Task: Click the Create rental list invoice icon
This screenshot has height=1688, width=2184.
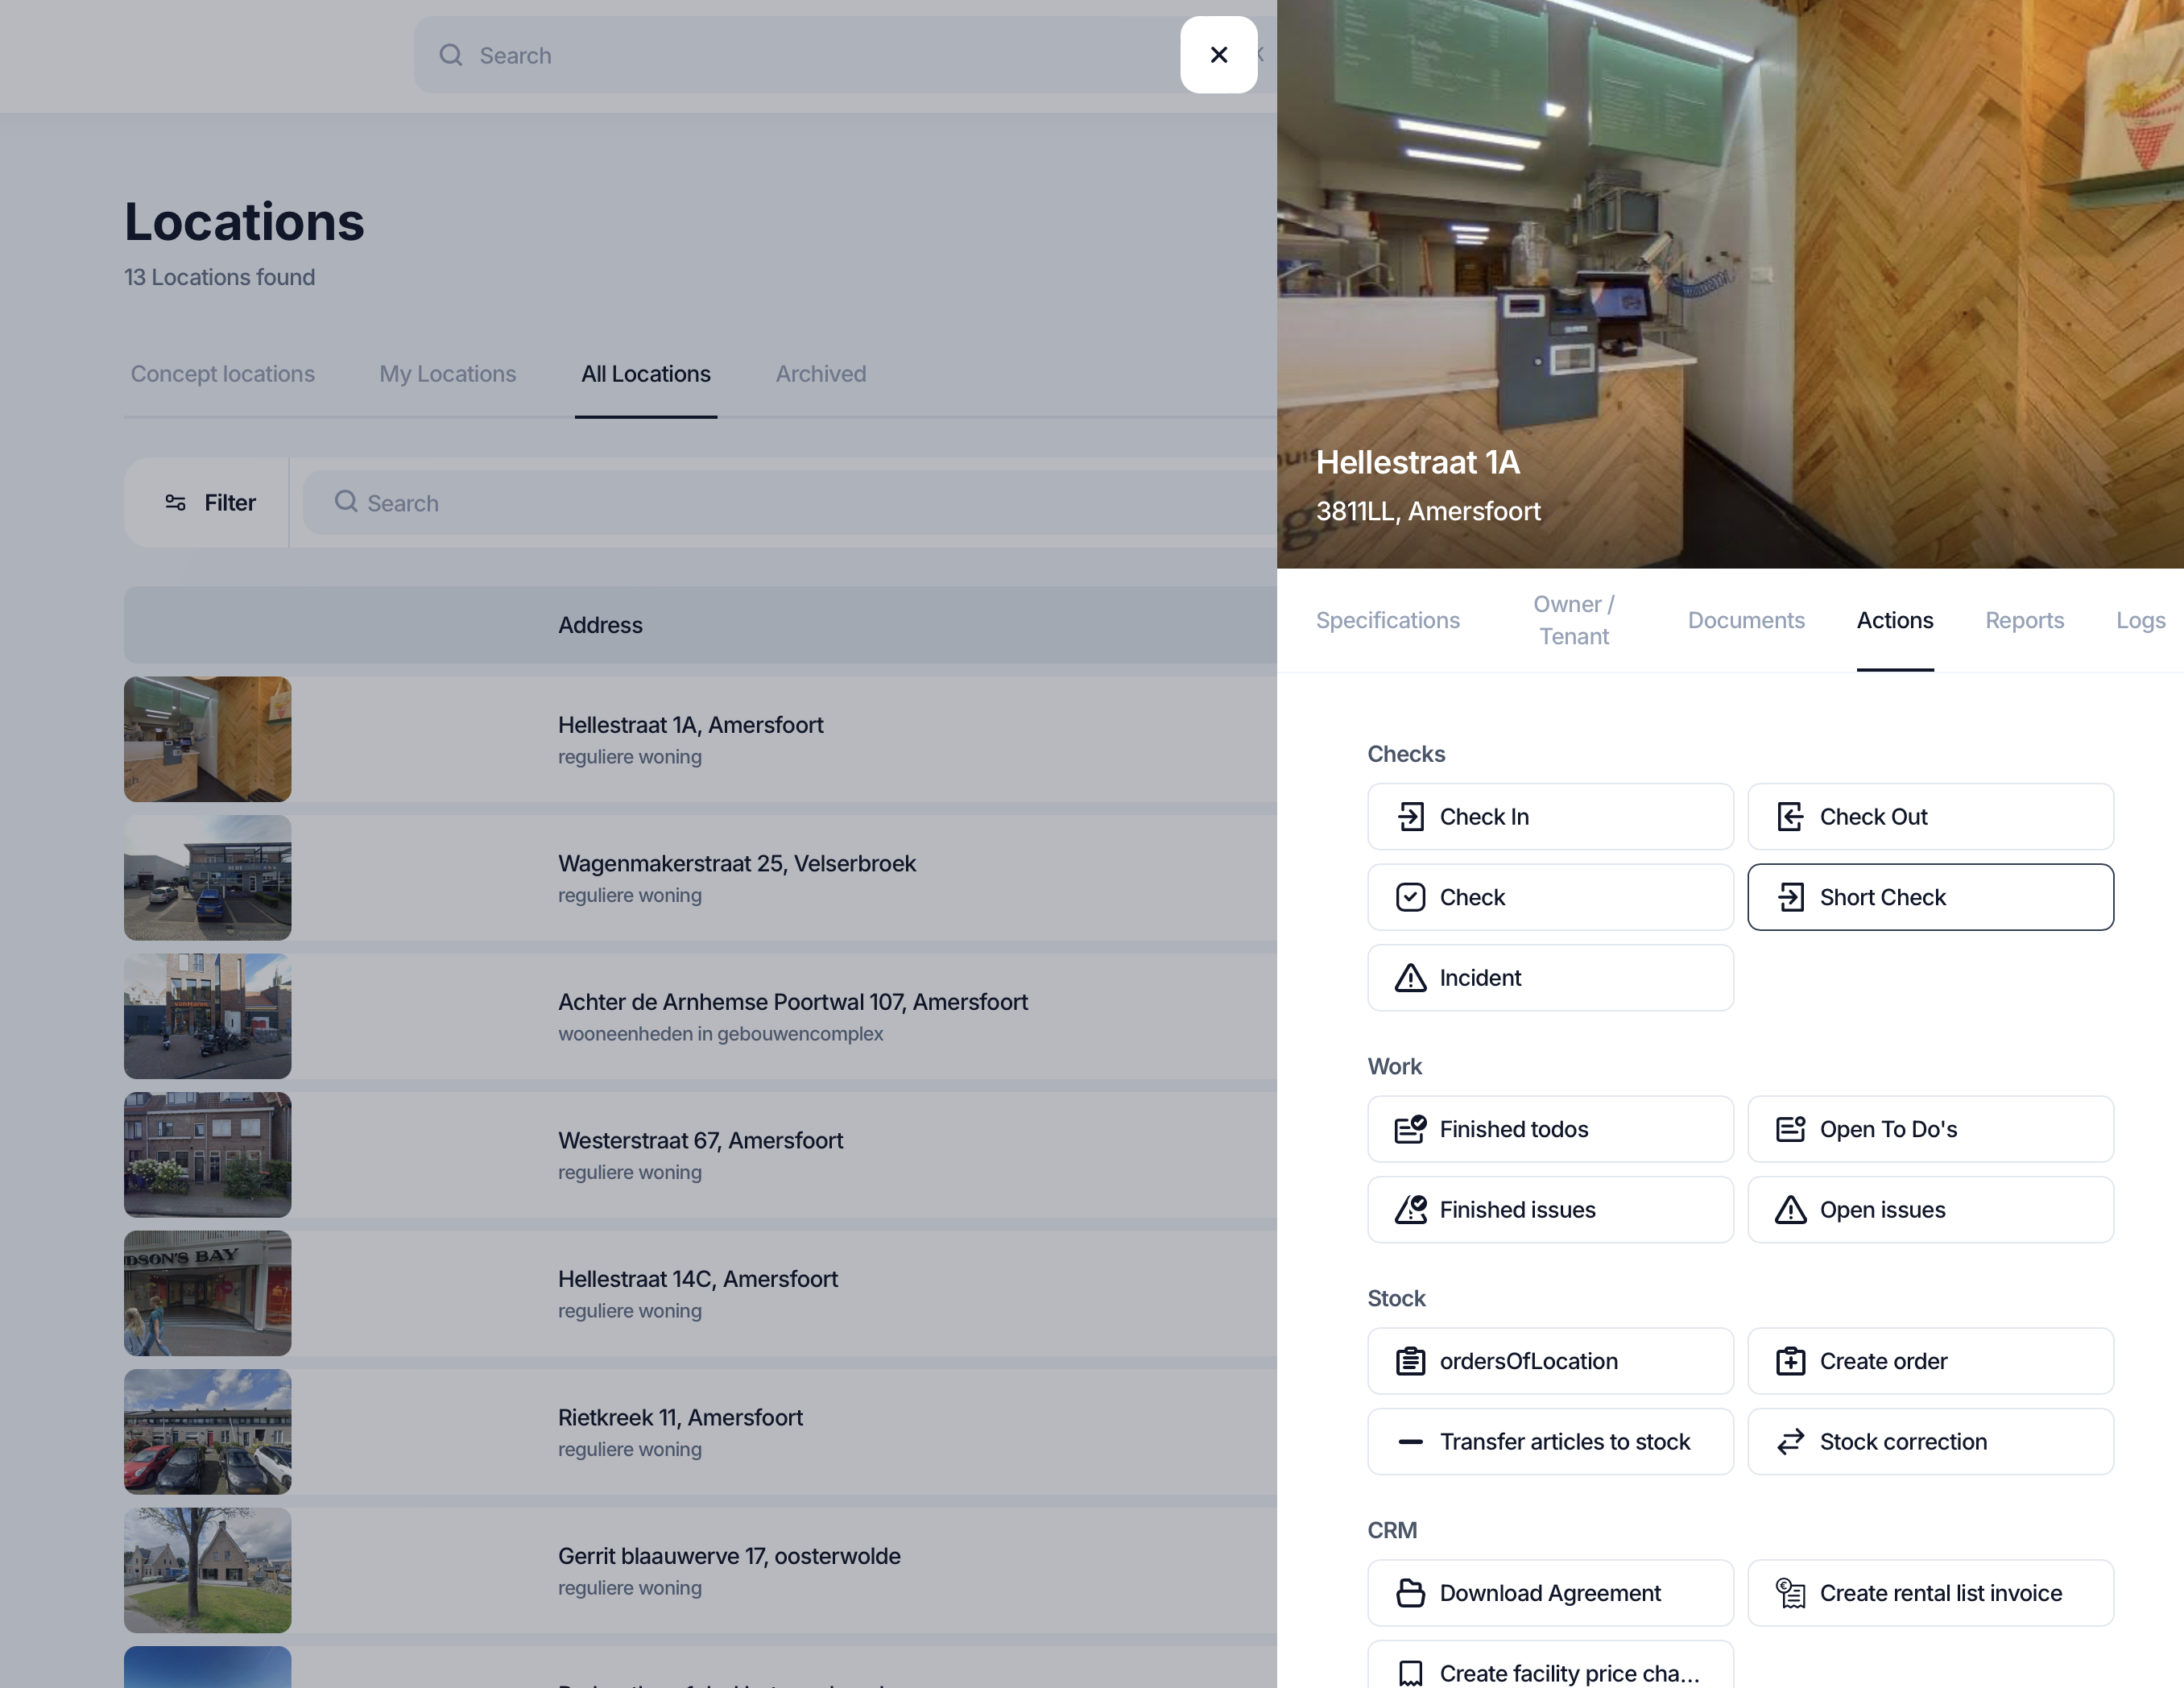Action: [1790, 1593]
